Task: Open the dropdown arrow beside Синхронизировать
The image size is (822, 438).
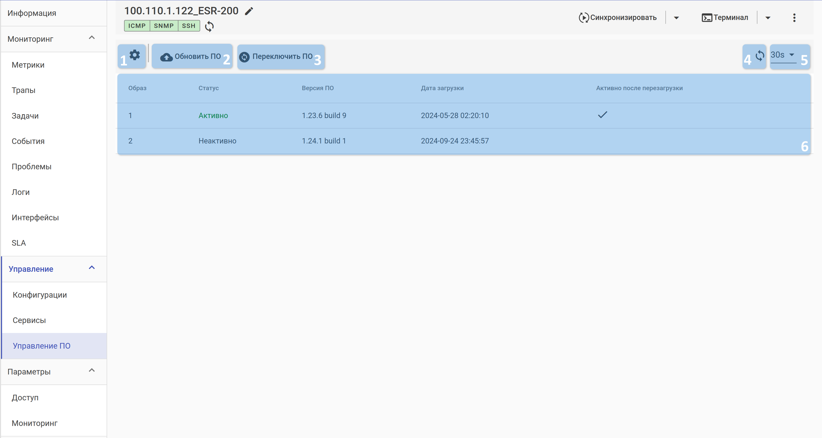Action: point(676,18)
